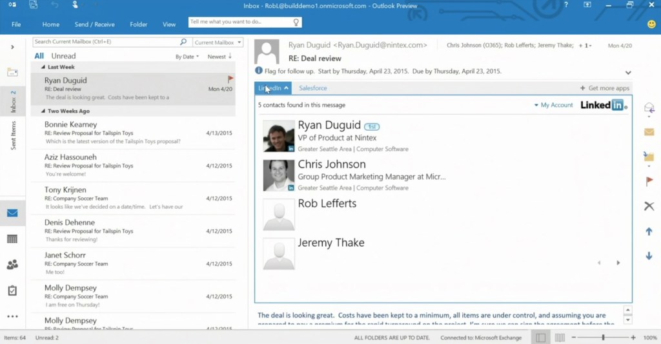Switch to the Salesforce app tab

[313, 88]
